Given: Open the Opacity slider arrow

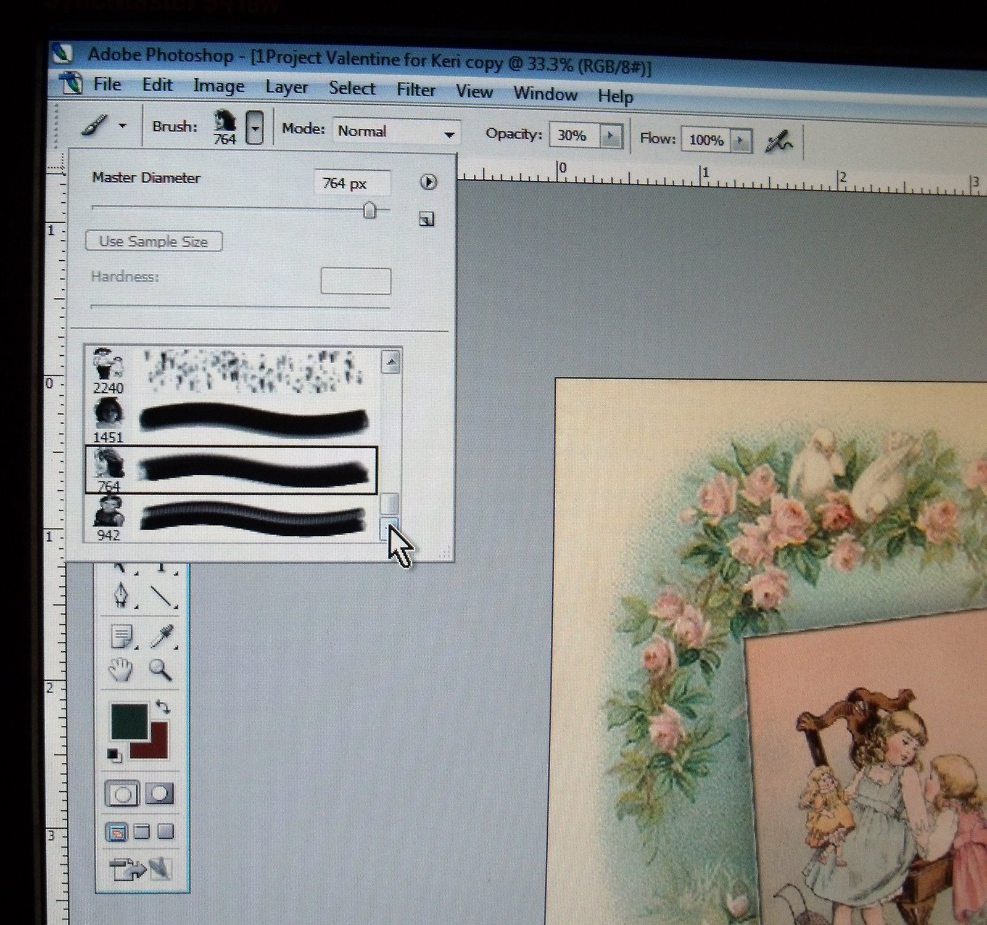Looking at the screenshot, I should (x=611, y=136).
